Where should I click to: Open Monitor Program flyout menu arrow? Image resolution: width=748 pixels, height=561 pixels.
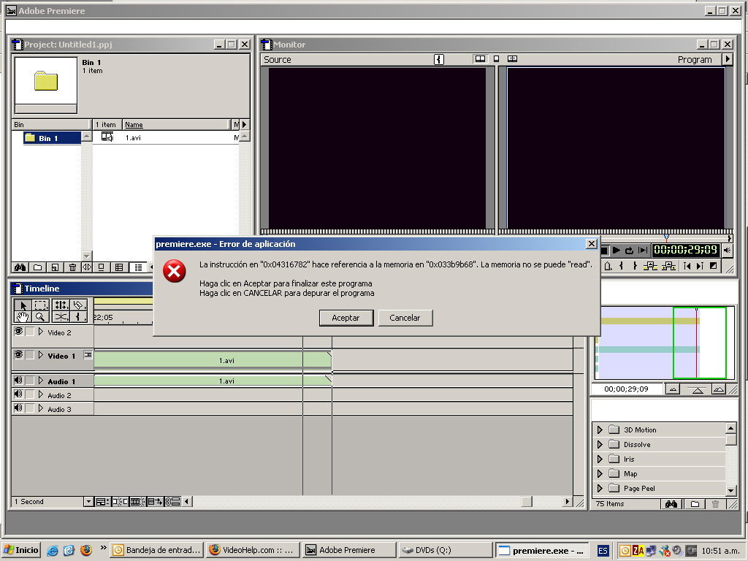point(728,59)
